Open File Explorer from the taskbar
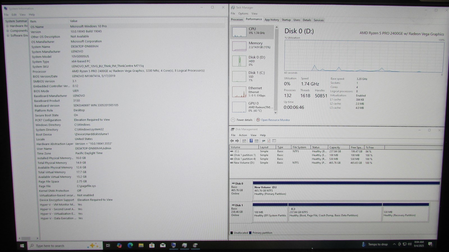 coord(141,246)
